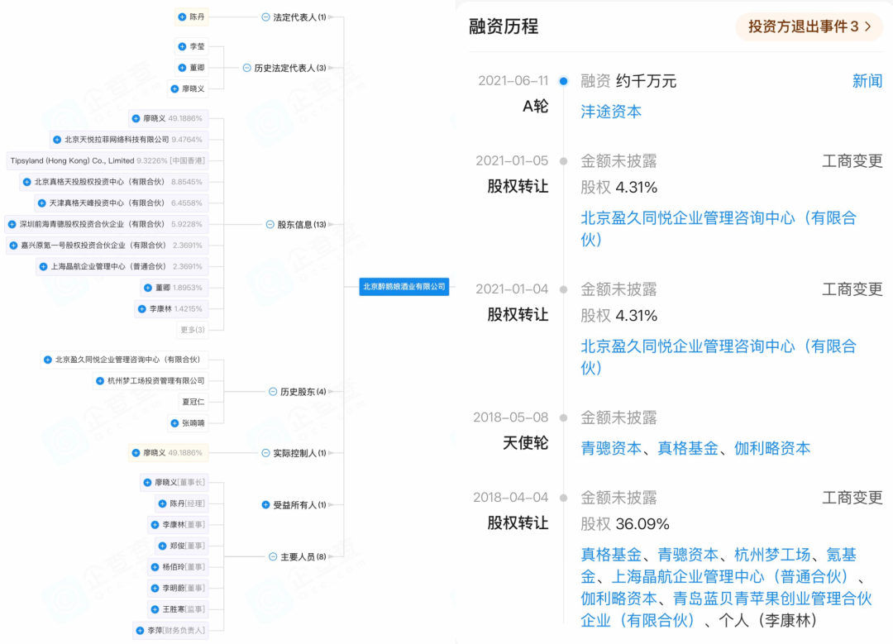The image size is (893, 644).
Task: Expand plus icon of 杭州梦工场投资管理有限公司
Action: [100, 381]
